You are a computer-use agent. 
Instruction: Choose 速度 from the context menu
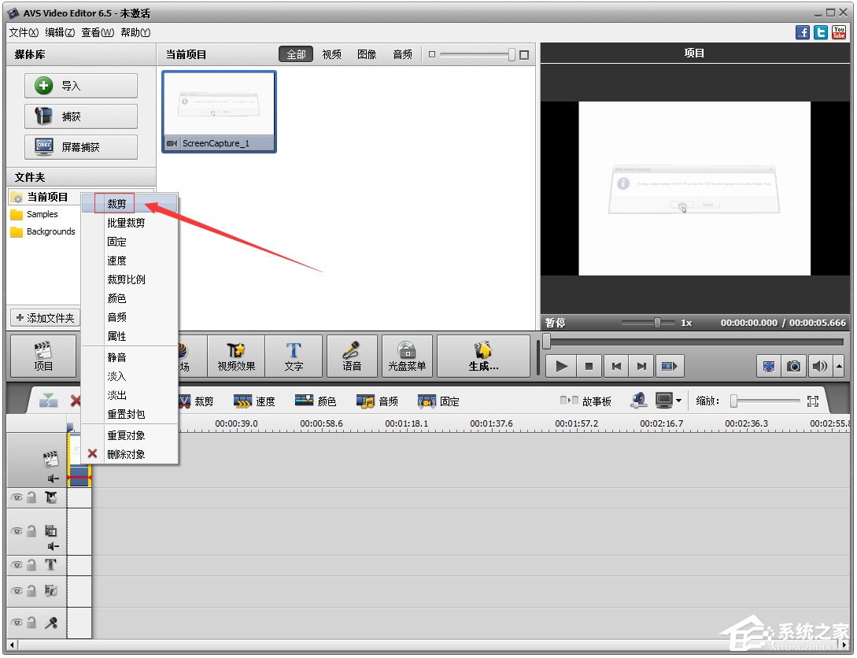click(x=130, y=261)
